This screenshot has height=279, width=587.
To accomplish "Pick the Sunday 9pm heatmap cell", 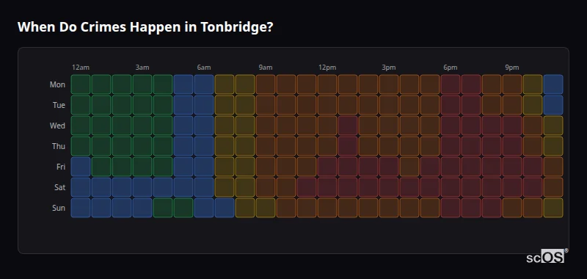I will tap(512, 208).
